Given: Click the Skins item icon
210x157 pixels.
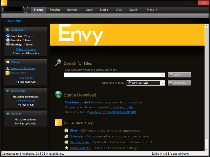Looking at the screenshot, I should tap(66, 131).
